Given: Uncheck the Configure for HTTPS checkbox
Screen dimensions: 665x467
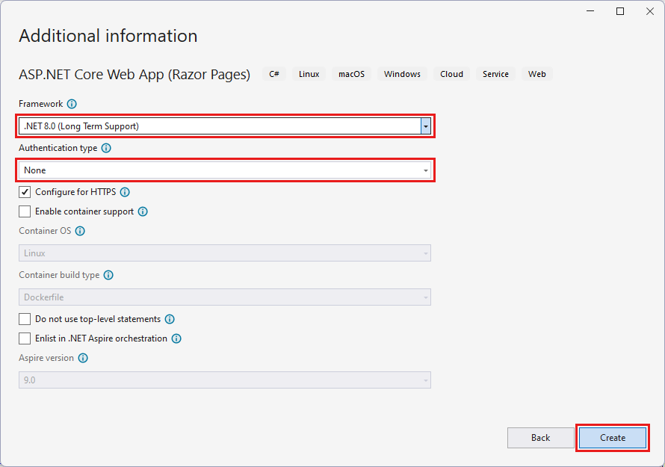Looking at the screenshot, I should [x=25, y=192].
